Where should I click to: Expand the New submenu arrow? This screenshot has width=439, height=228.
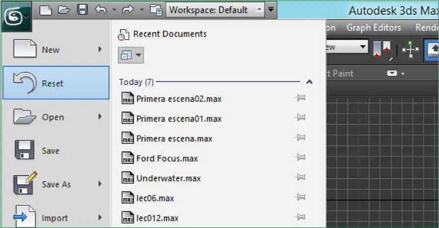pyautogui.click(x=100, y=49)
